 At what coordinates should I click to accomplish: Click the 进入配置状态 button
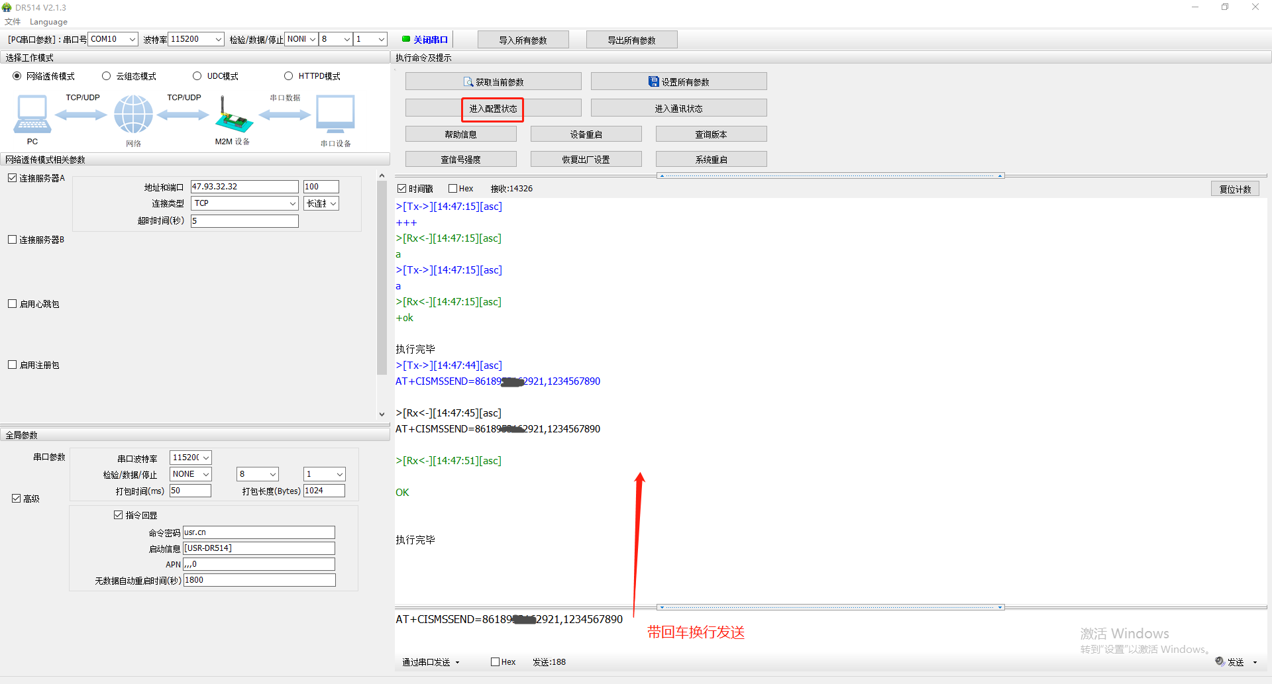[493, 109]
